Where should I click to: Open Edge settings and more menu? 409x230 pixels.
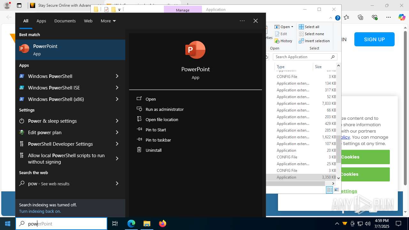tap(388, 17)
